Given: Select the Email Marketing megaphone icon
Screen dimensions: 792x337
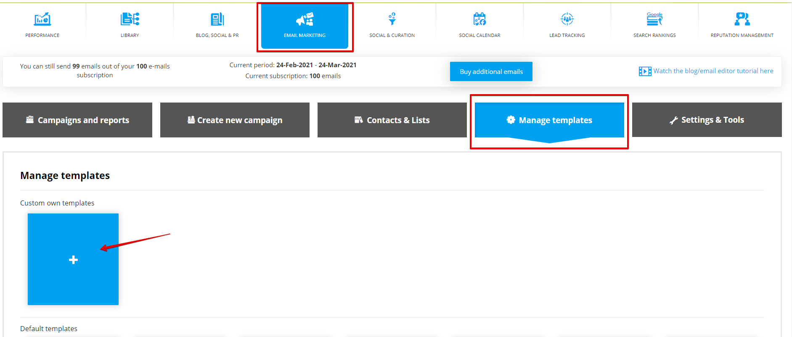Looking at the screenshot, I should (305, 19).
